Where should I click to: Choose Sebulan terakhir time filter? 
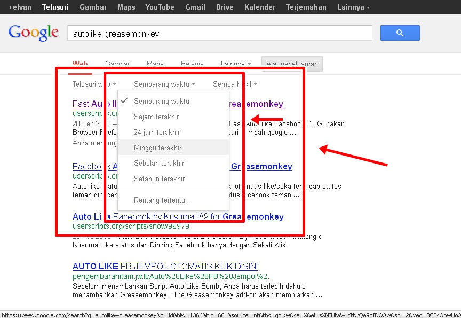173,163
